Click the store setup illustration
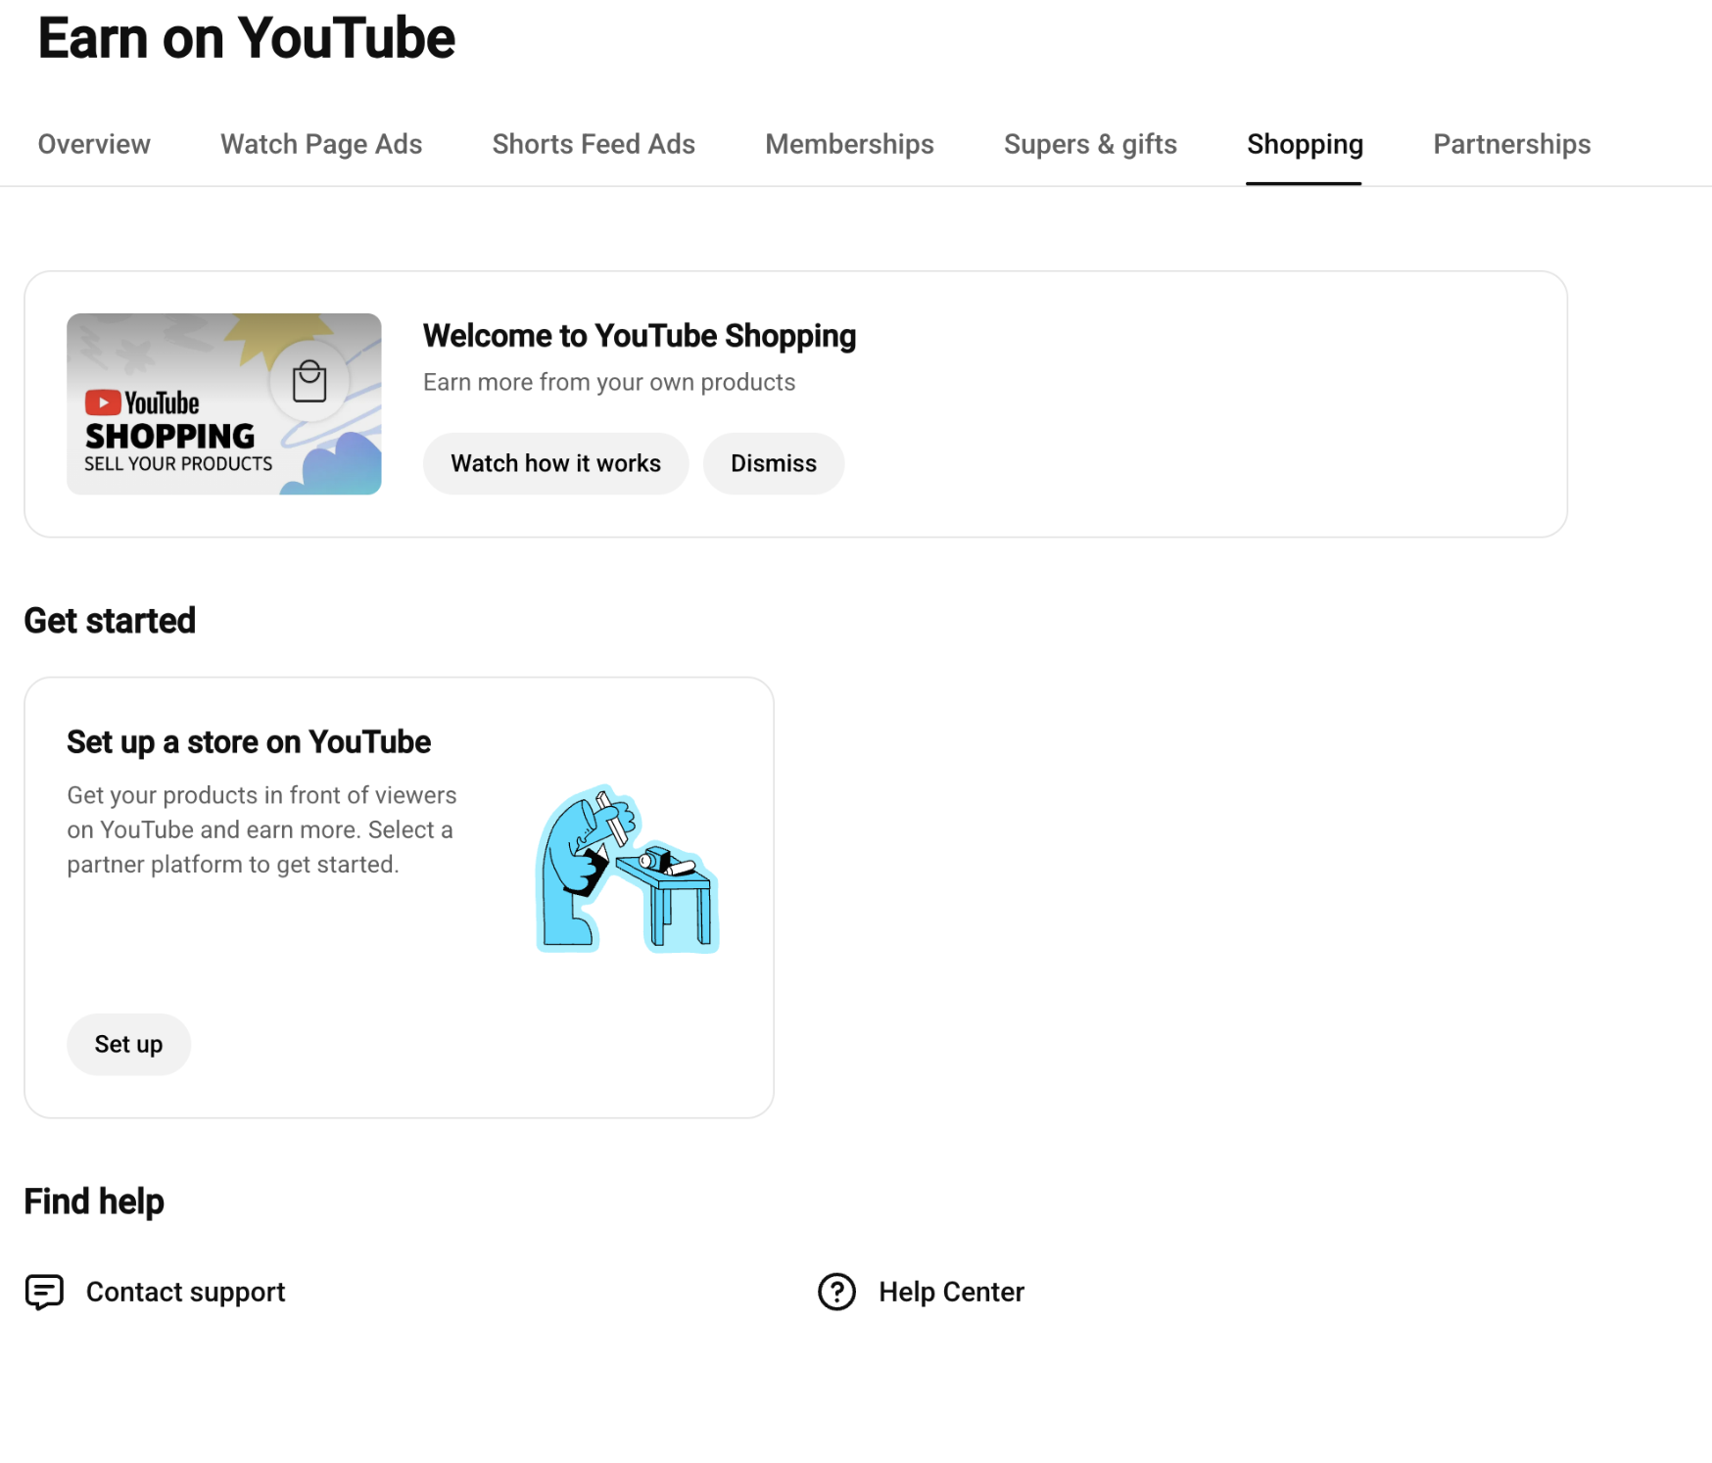Image resolution: width=1712 pixels, height=1463 pixels. tap(628, 869)
